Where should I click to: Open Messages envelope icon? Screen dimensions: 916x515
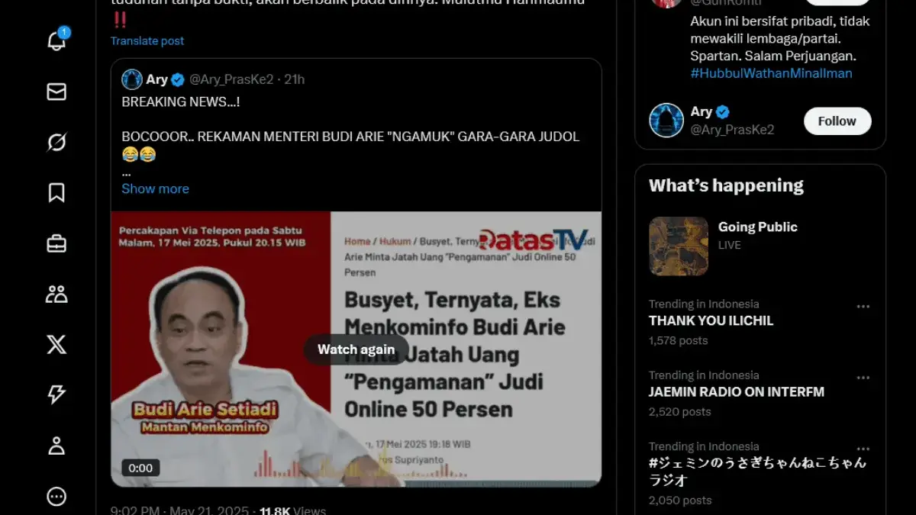pyautogui.click(x=56, y=92)
